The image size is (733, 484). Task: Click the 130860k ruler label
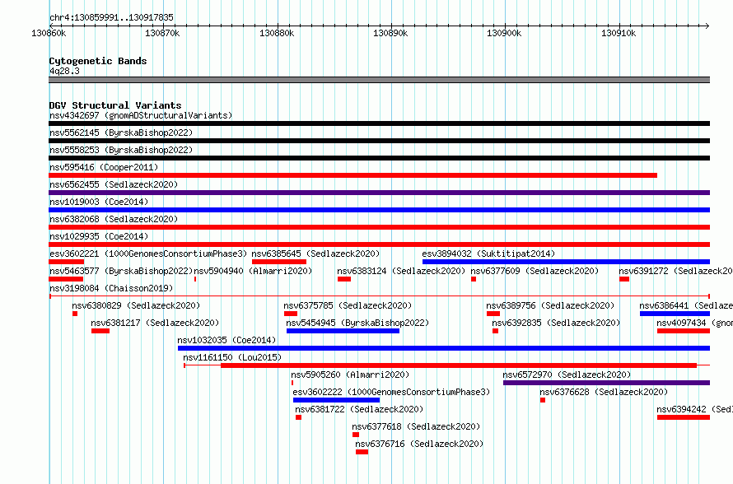[x=49, y=33]
